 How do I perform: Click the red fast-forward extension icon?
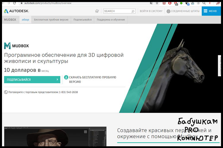[164, 3]
